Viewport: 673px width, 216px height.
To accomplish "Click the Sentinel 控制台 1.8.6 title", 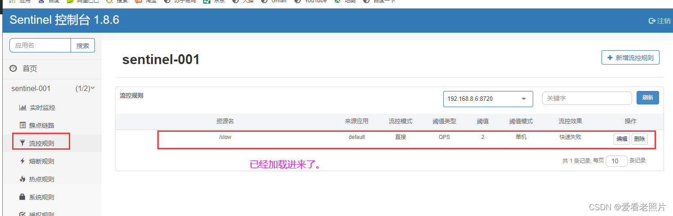I will point(64,20).
